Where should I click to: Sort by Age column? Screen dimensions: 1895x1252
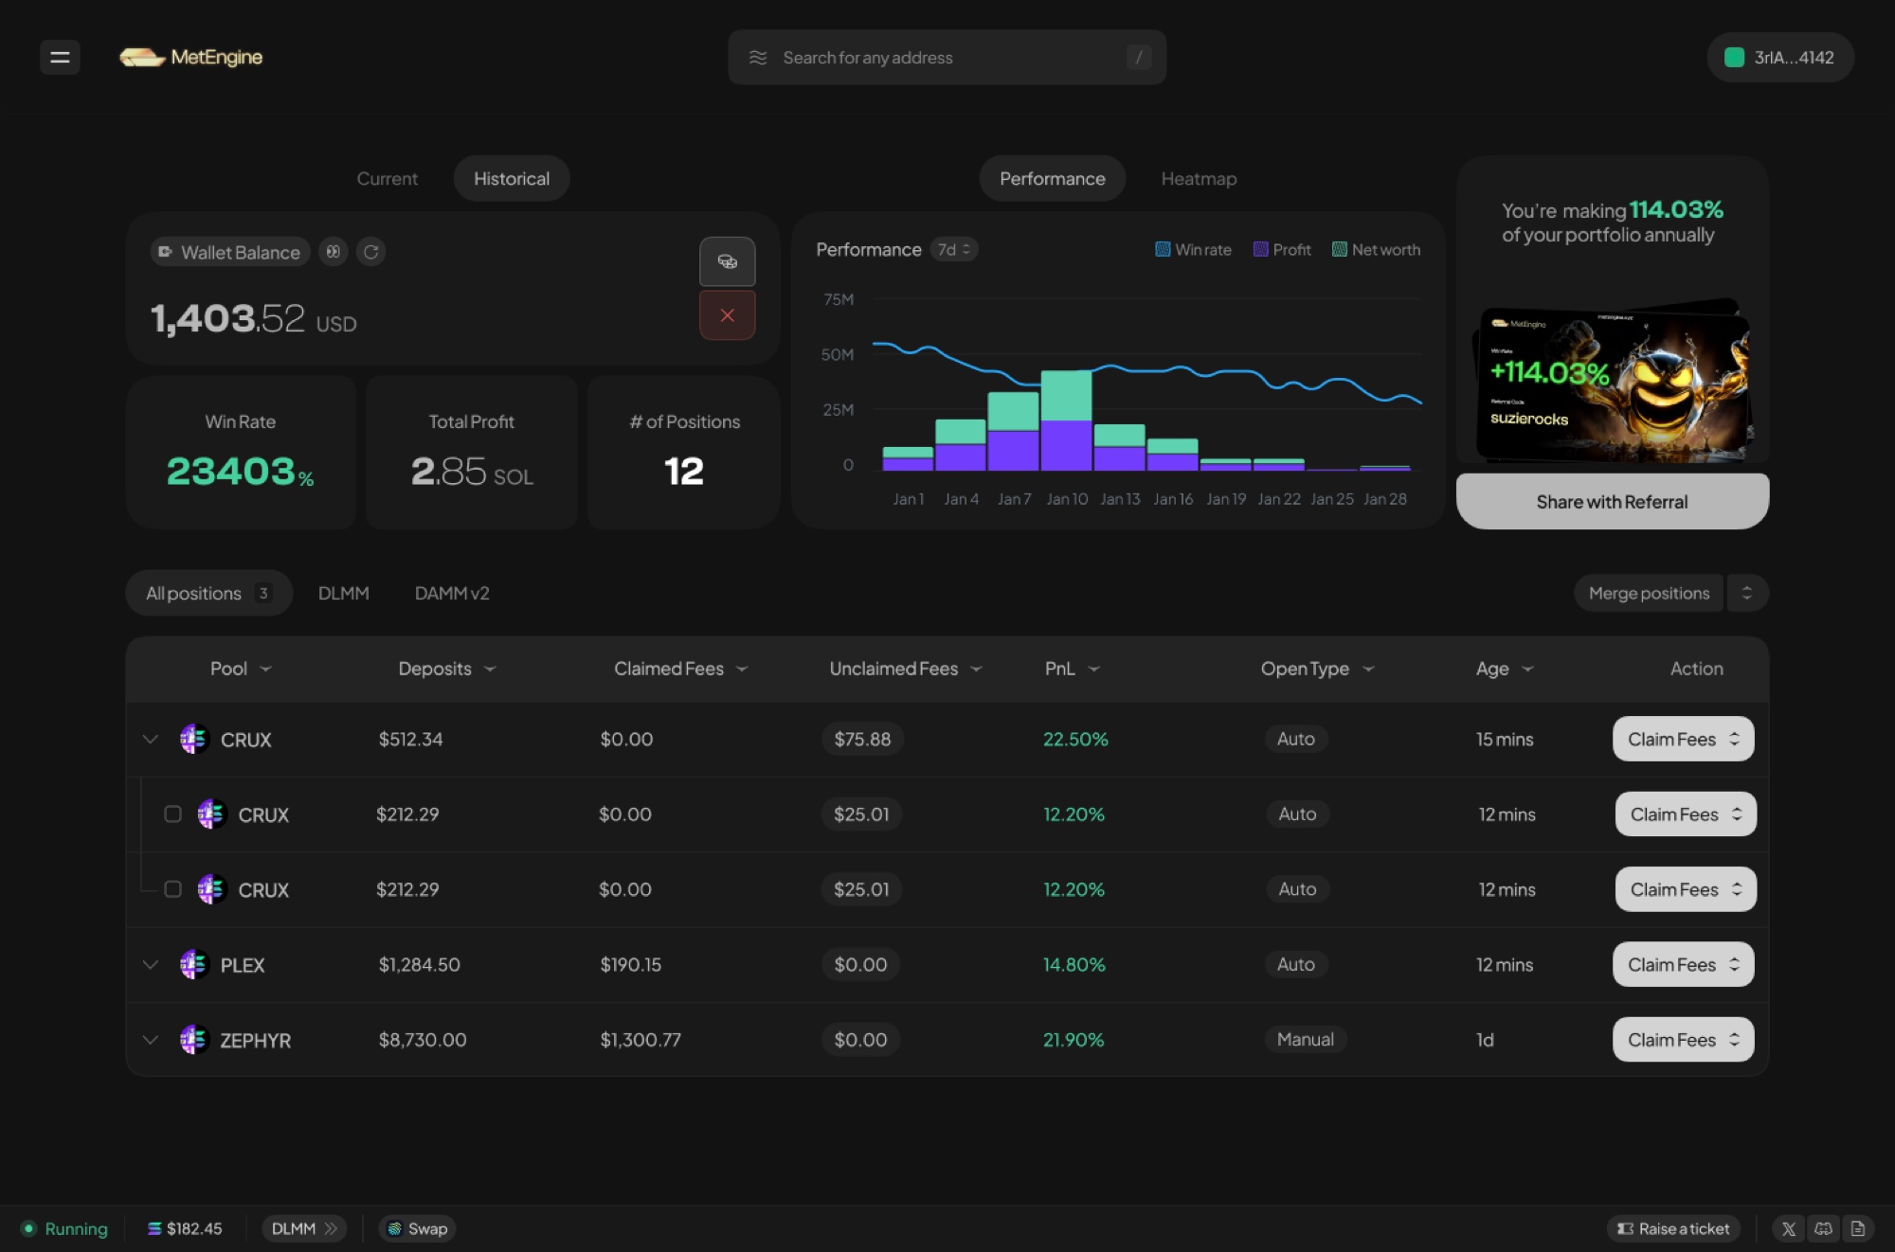click(x=1504, y=669)
